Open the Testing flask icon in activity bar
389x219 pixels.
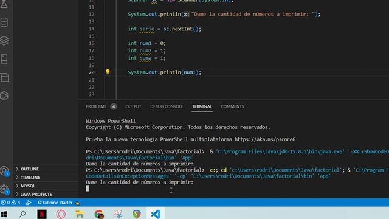(4, 4)
